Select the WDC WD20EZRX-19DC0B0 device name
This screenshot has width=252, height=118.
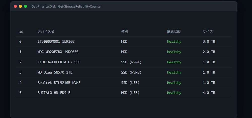coord(58,52)
